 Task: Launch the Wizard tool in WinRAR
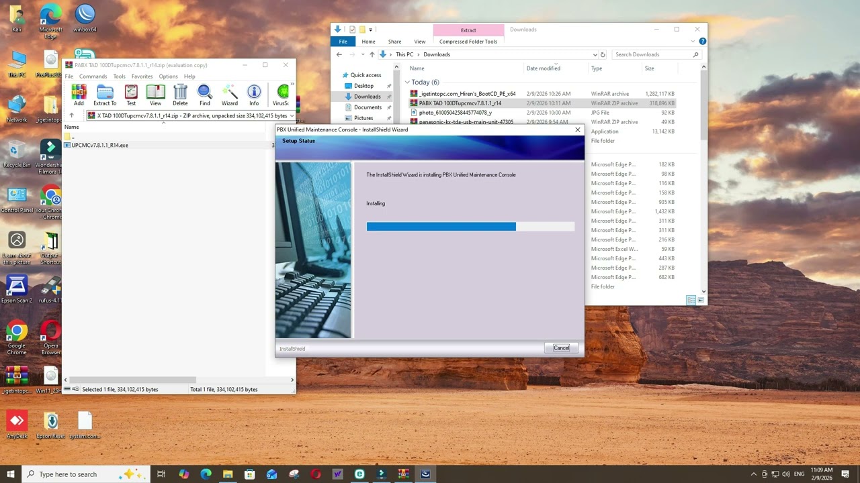(230, 95)
